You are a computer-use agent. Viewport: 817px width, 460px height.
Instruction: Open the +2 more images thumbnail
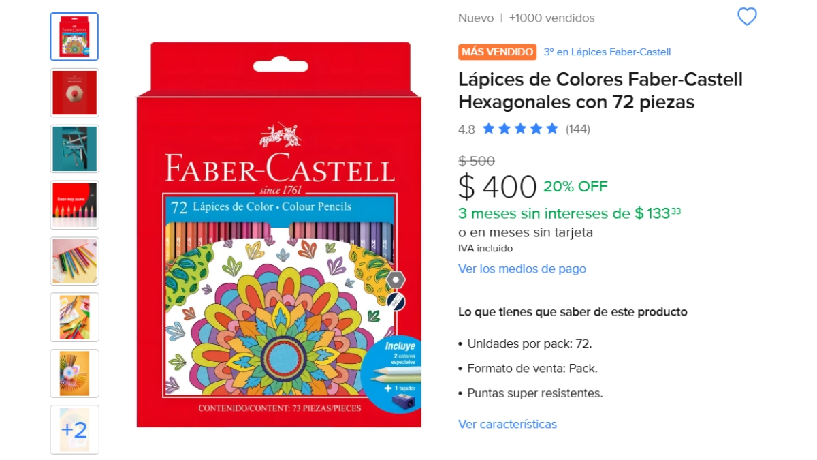[x=74, y=429]
